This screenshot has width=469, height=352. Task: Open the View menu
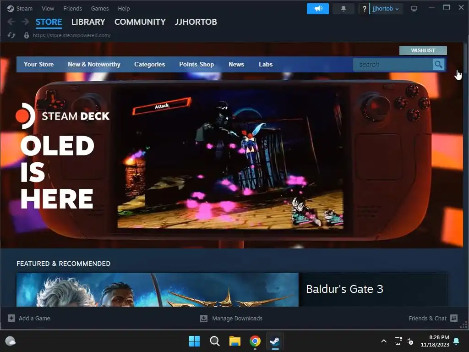(48, 8)
